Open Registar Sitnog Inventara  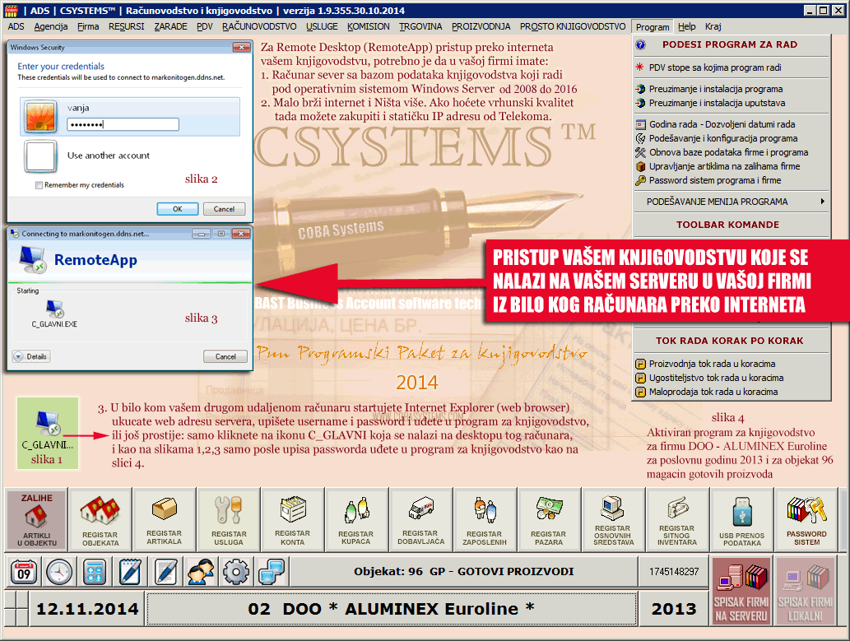pos(677,519)
